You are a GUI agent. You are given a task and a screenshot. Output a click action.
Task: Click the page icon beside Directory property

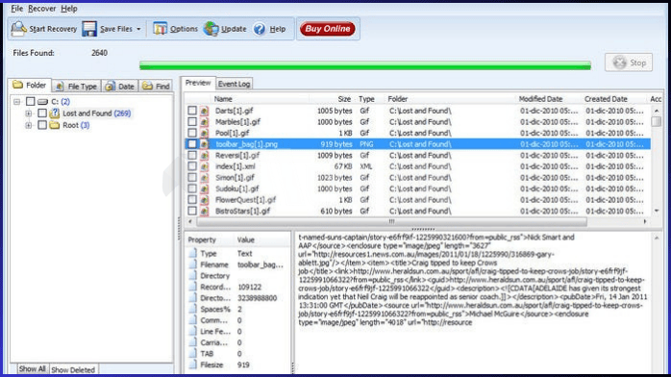tap(193, 276)
